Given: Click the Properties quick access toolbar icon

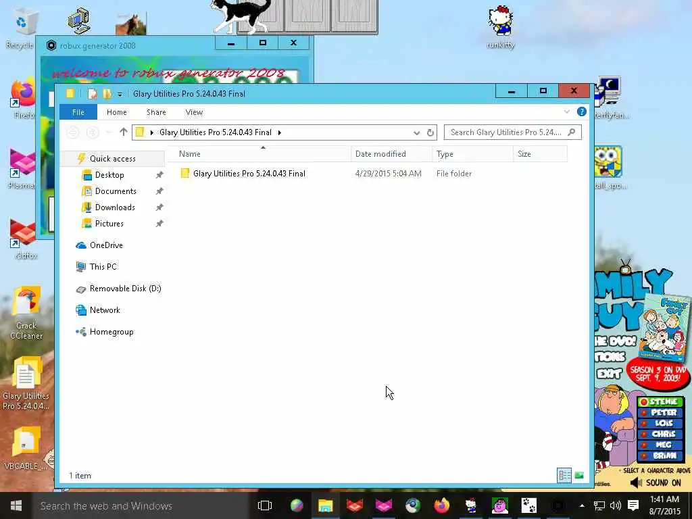Looking at the screenshot, I should click(x=92, y=93).
